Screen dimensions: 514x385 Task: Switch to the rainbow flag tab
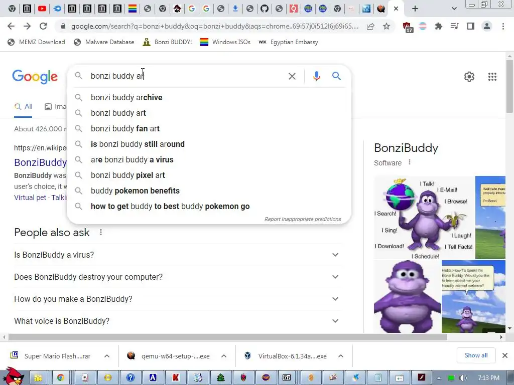click(133, 9)
